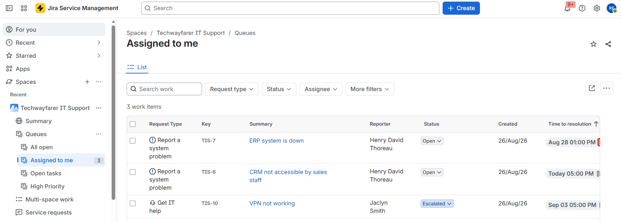Go to For you in sidebar

click(54, 29)
